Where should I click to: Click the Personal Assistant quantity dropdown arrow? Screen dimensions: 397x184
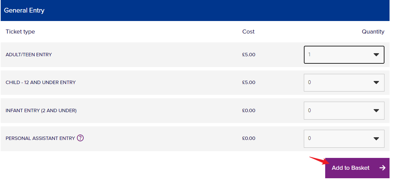(x=376, y=139)
